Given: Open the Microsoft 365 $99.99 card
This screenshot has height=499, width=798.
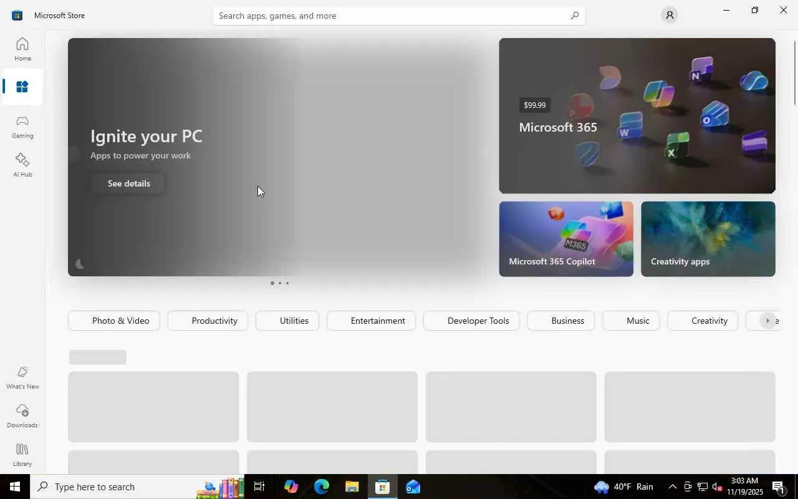Looking at the screenshot, I should [x=637, y=115].
